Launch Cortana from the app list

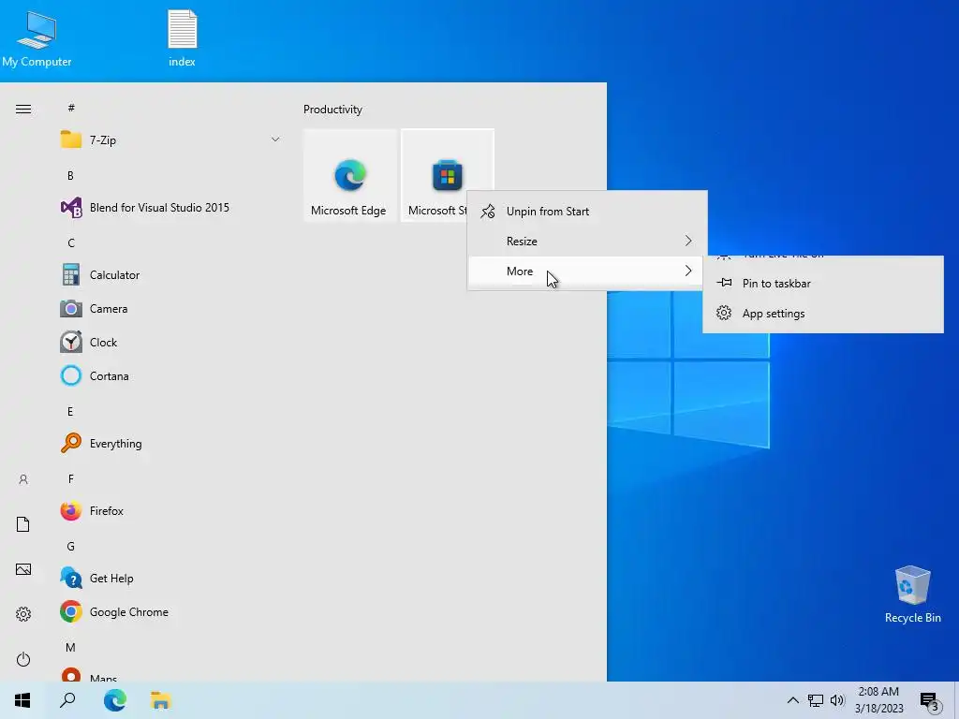170,376
